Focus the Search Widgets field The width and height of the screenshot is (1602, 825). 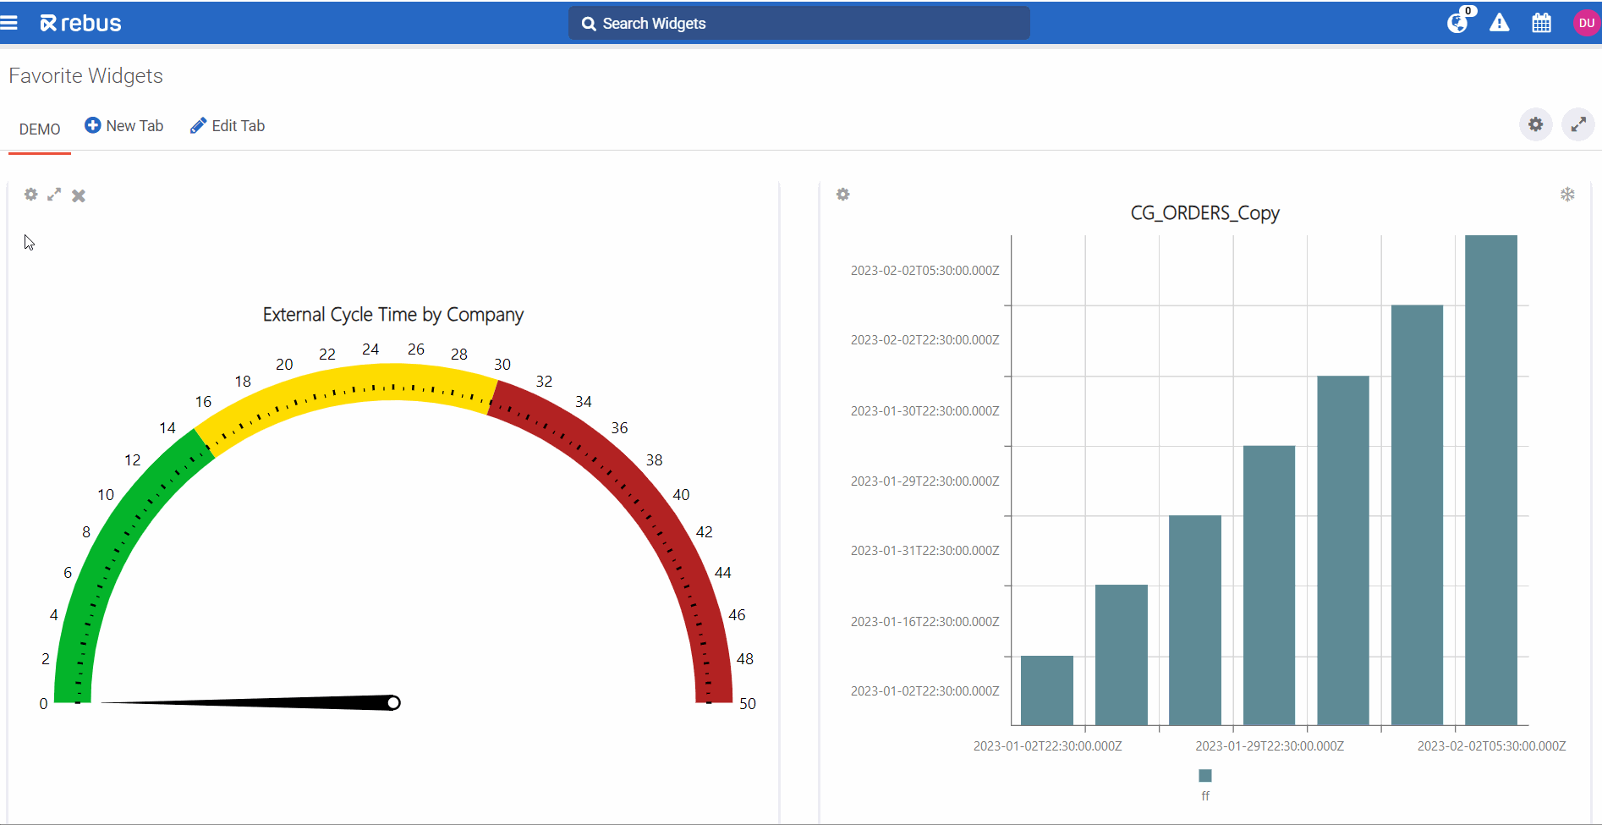pyautogui.click(x=799, y=24)
